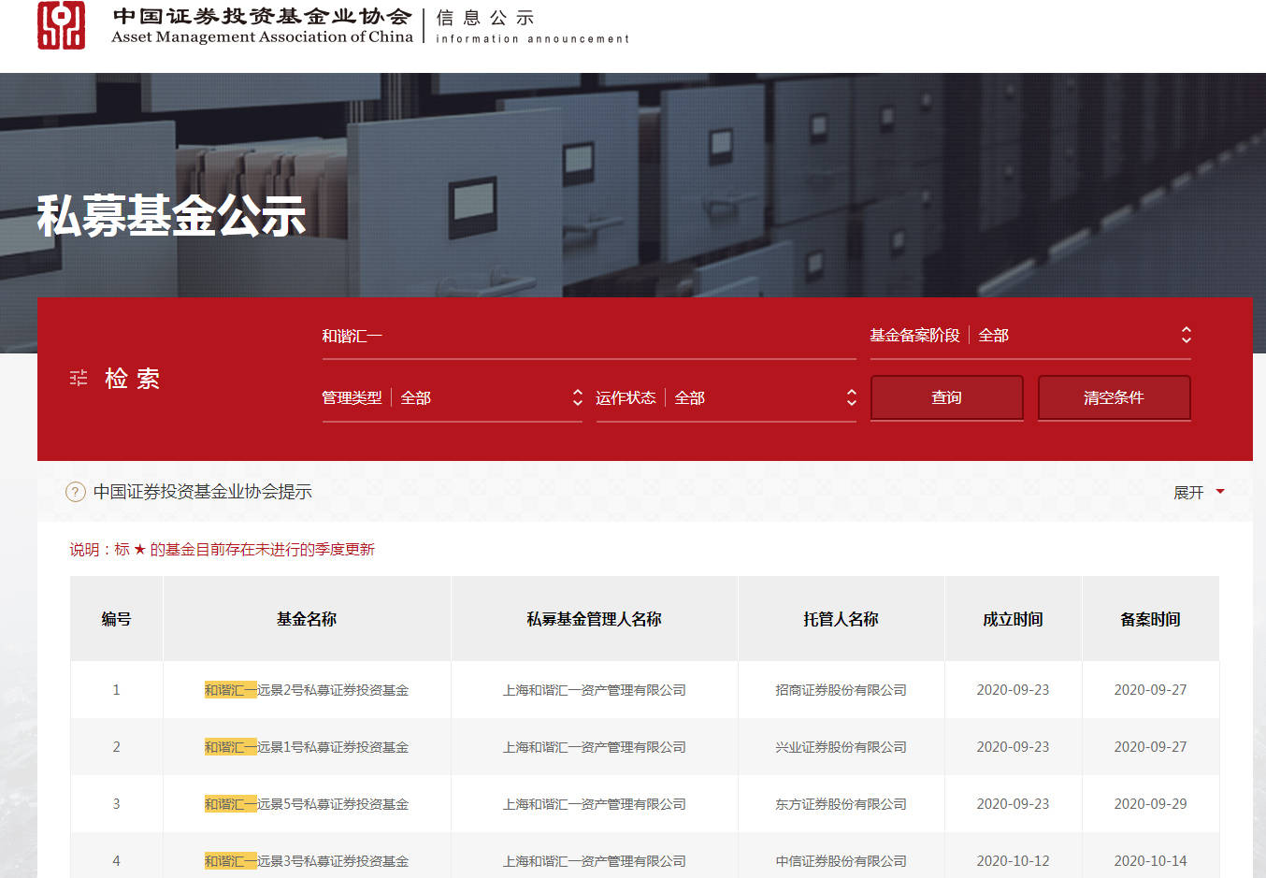Image resolution: width=1266 pixels, height=878 pixels.
Task: Click the 私募基金公示 banner title
Action: point(172,216)
